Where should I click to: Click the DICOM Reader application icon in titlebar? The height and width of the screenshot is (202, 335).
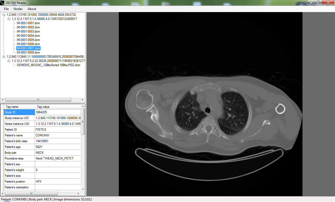[2, 3]
